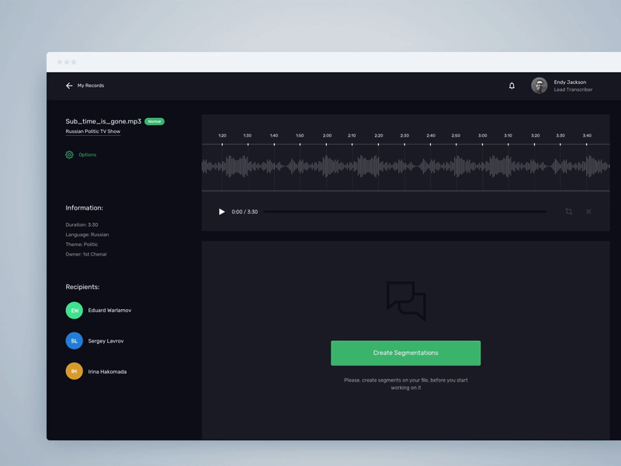Click the IH recipient avatar
The width and height of the screenshot is (621, 466).
coord(74,371)
